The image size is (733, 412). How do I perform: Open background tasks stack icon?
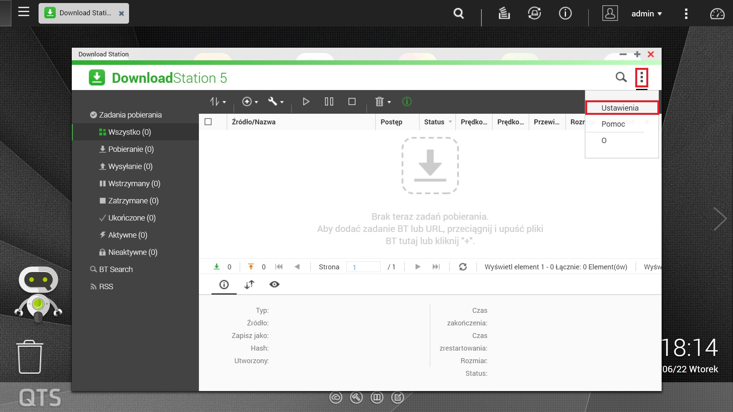point(504,13)
